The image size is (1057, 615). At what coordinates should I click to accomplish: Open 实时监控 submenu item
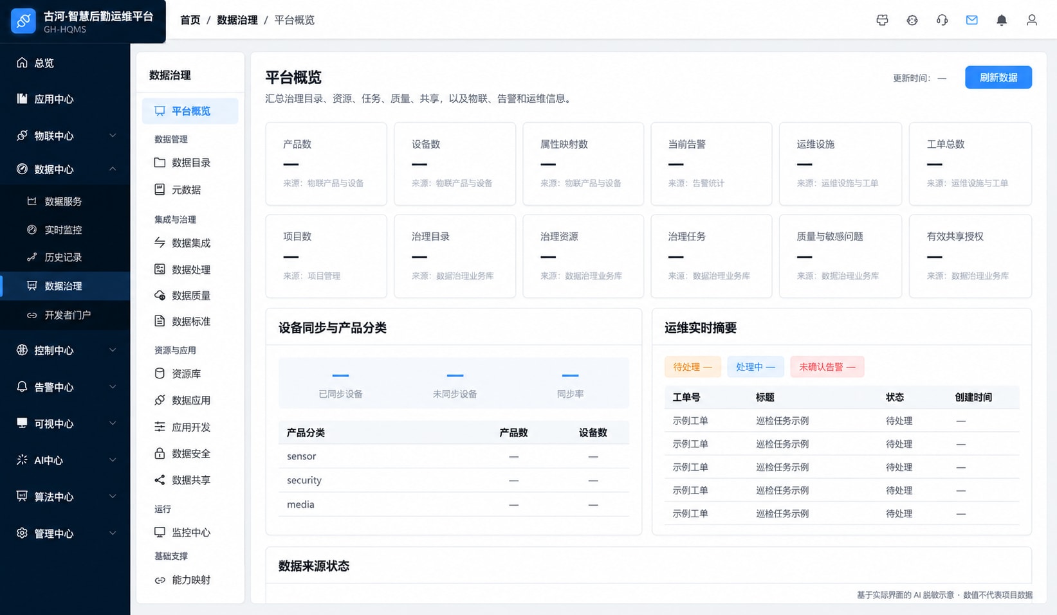point(65,229)
